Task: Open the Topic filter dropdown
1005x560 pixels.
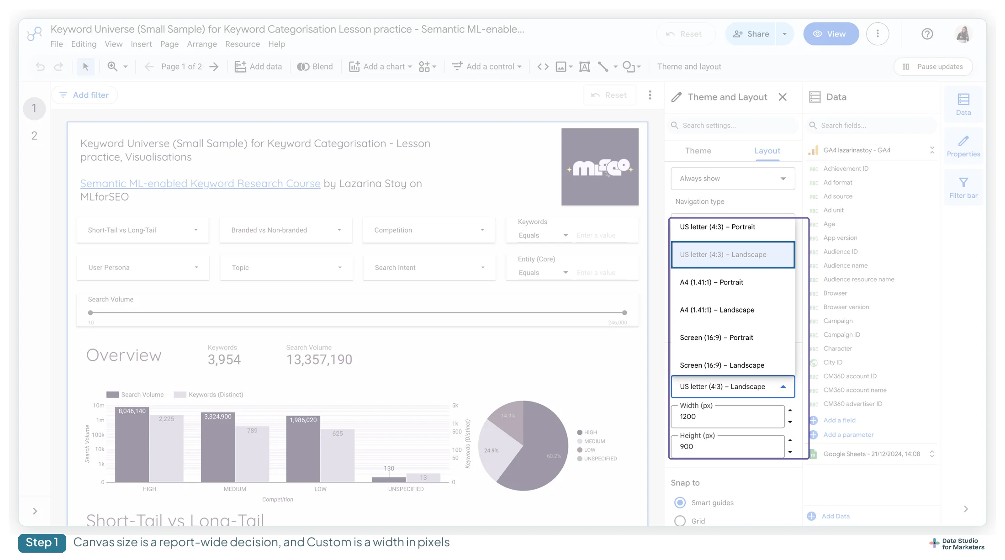Action: pyautogui.click(x=286, y=268)
